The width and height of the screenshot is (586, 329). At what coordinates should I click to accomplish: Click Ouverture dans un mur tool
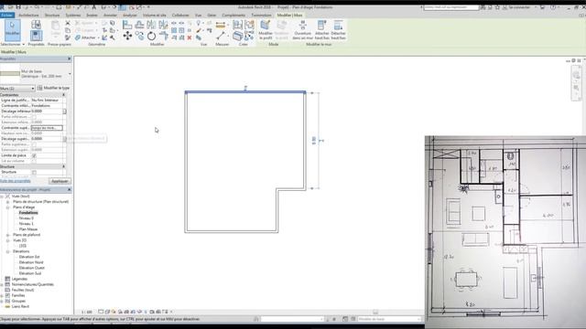302,30
